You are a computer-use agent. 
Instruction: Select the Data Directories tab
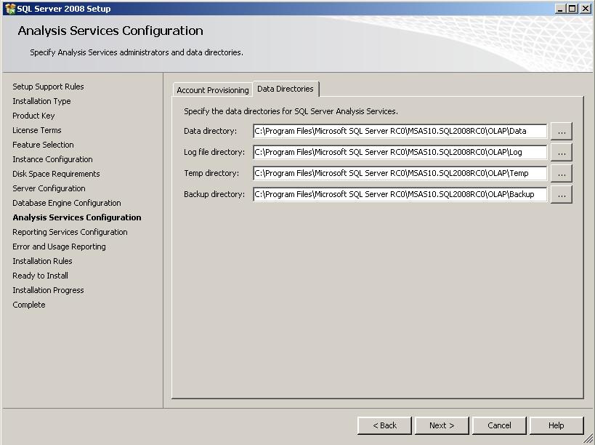[x=286, y=89]
